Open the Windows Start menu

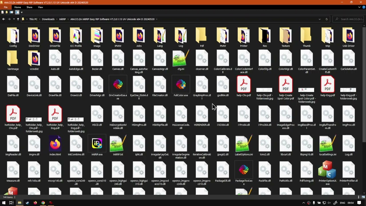click(x=4, y=203)
